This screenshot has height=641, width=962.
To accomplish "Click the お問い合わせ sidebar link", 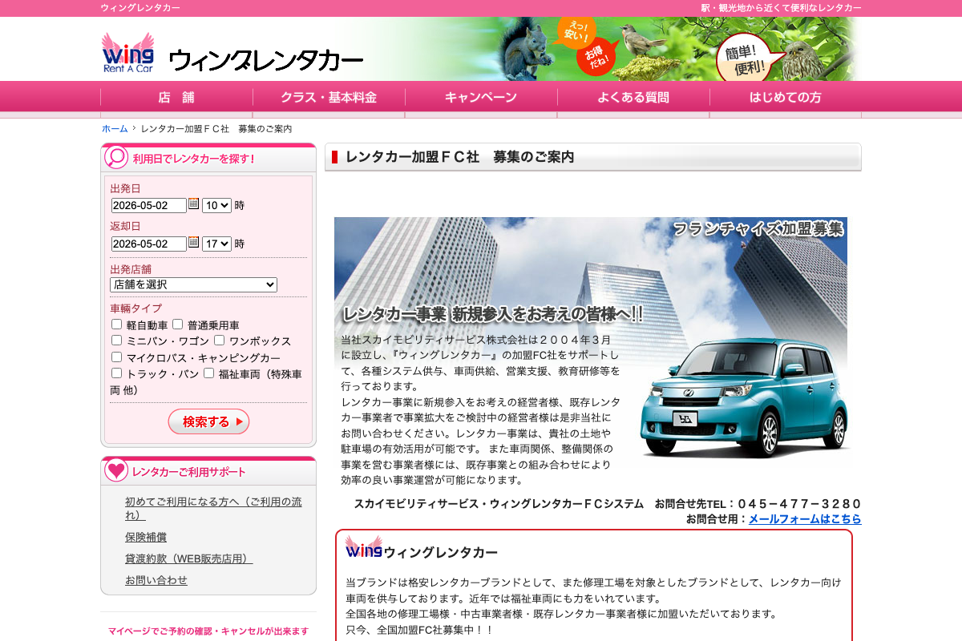I will (156, 581).
